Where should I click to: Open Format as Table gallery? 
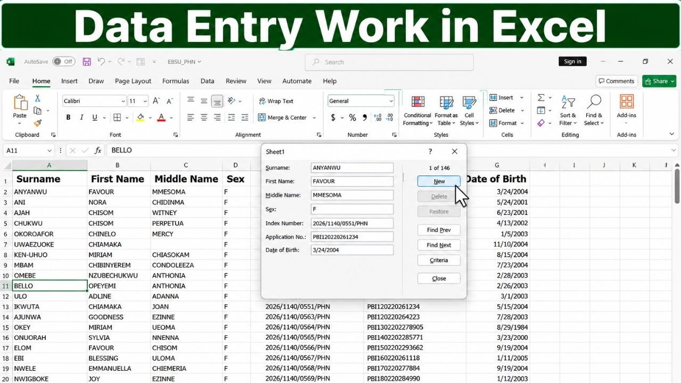[446, 111]
